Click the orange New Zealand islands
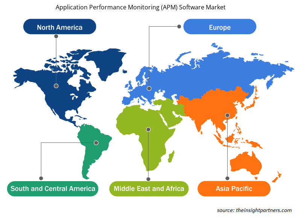This screenshot has width=301, height=218. pyautogui.click(x=277, y=177)
